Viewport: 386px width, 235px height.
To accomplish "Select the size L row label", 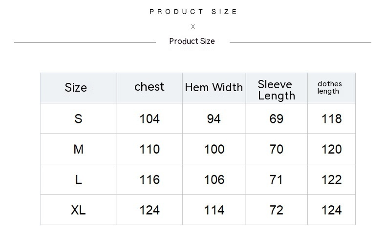I will click(x=78, y=180).
